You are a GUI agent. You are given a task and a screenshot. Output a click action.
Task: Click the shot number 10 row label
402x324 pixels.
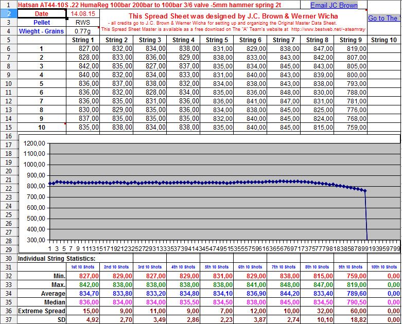[42, 128]
